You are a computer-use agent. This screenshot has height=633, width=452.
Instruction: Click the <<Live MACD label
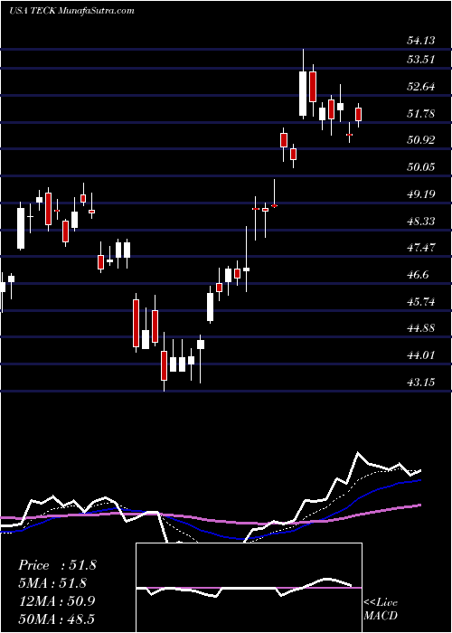tap(381, 609)
